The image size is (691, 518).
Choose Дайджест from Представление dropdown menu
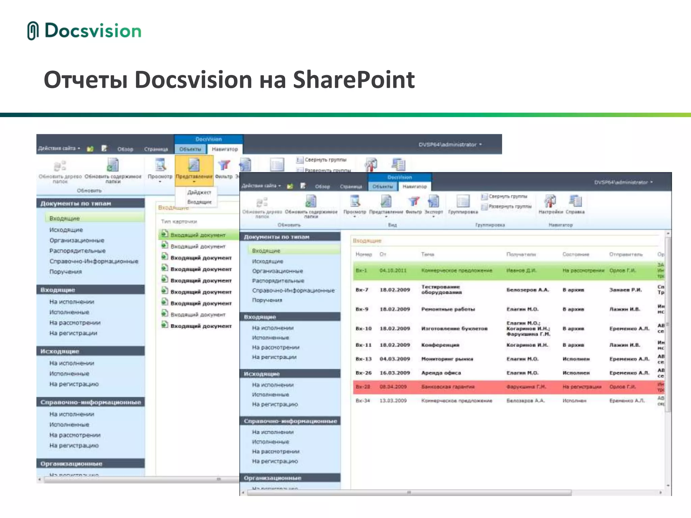[199, 192]
